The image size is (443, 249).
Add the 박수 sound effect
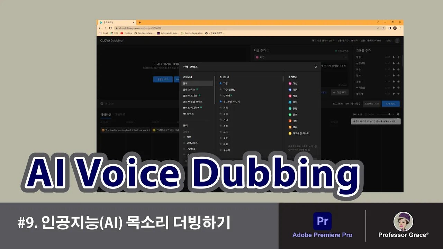pyautogui.click(x=398, y=70)
